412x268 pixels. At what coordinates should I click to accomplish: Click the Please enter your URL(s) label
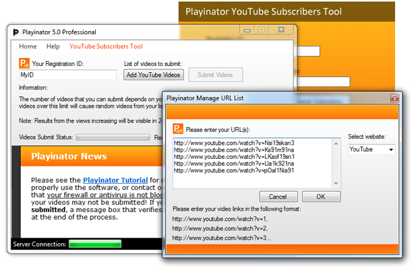coord(218,130)
